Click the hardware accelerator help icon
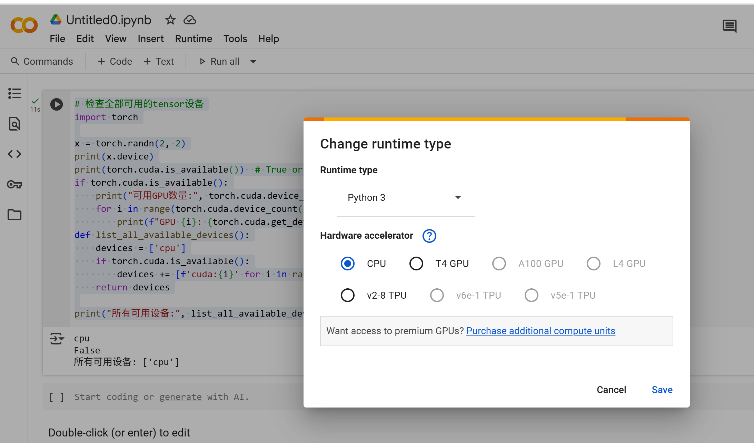 coord(429,236)
